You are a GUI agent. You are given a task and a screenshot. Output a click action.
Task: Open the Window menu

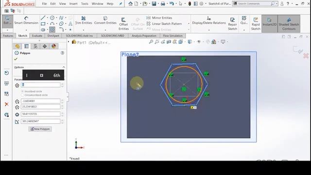click(97, 3)
